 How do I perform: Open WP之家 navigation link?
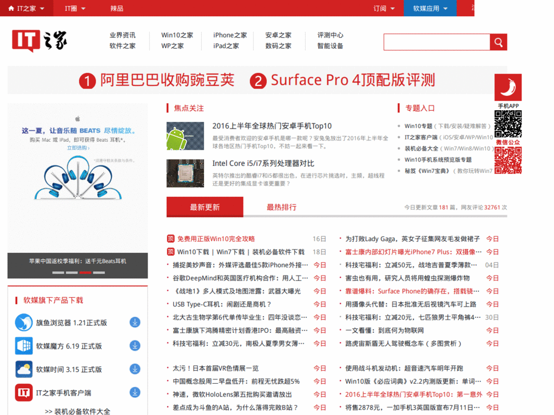click(x=173, y=46)
